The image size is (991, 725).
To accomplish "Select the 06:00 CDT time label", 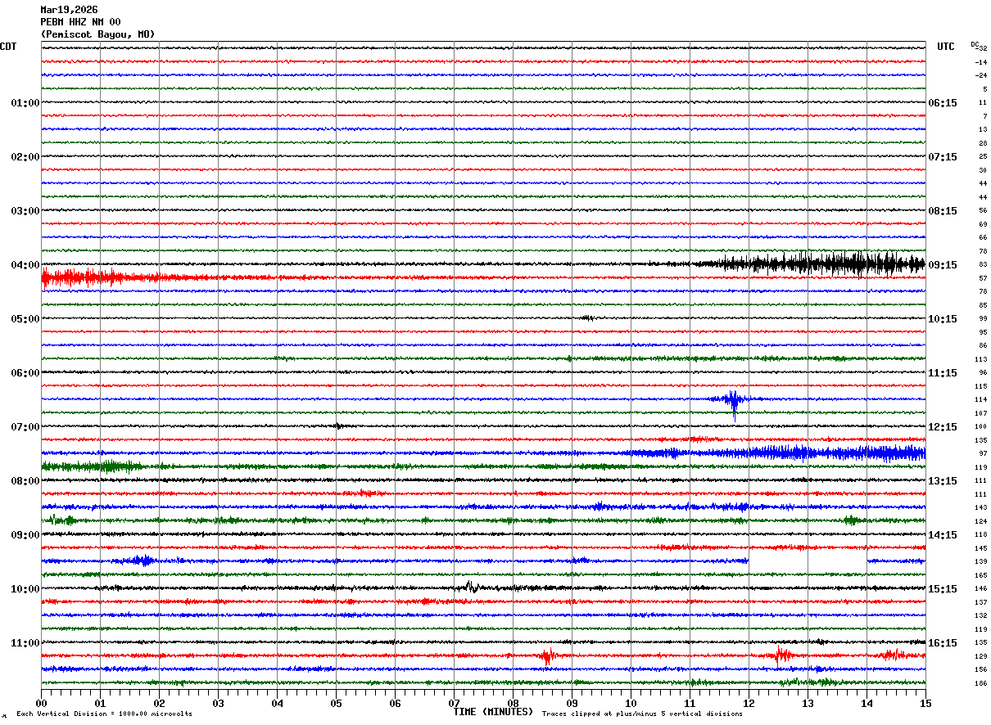I will click(x=25, y=373).
